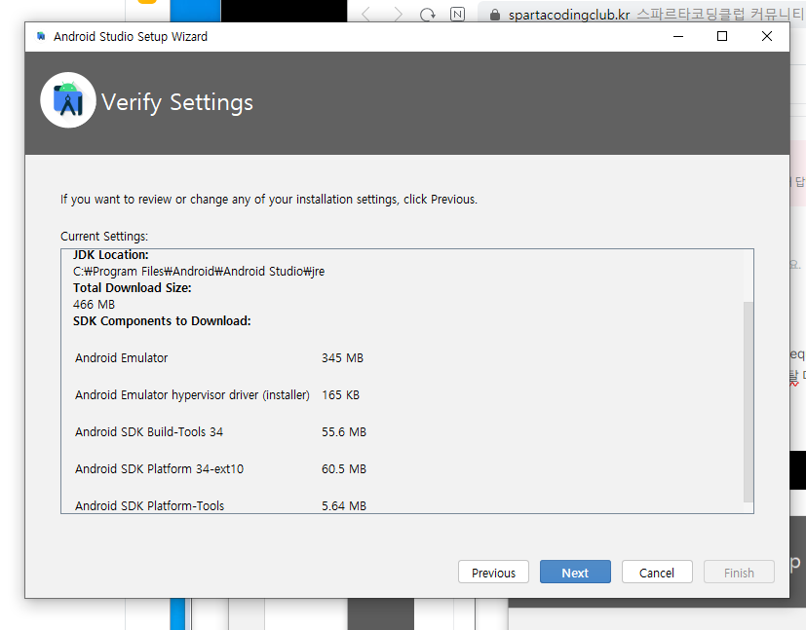Click the Next button in the wizard

click(575, 572)
